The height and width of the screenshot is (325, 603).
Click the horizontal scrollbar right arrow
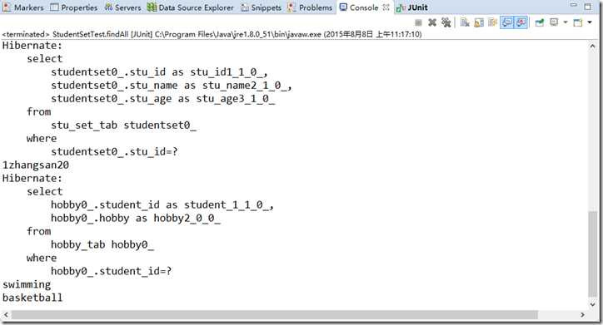[583, 315]
